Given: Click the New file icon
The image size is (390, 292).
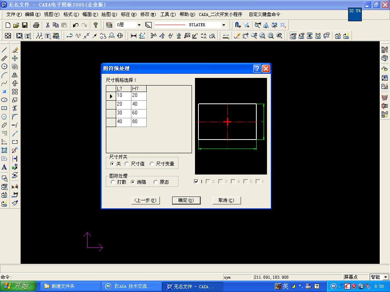Looking at the screenshot, I should [8, 25].
